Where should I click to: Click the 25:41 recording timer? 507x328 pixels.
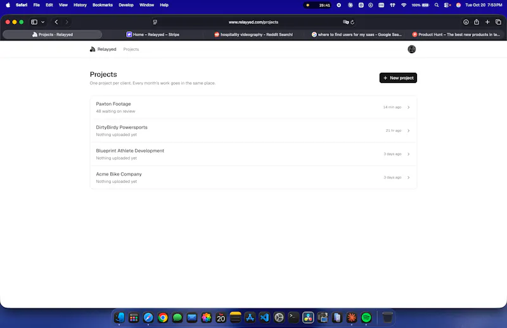[x=318, y=5]
